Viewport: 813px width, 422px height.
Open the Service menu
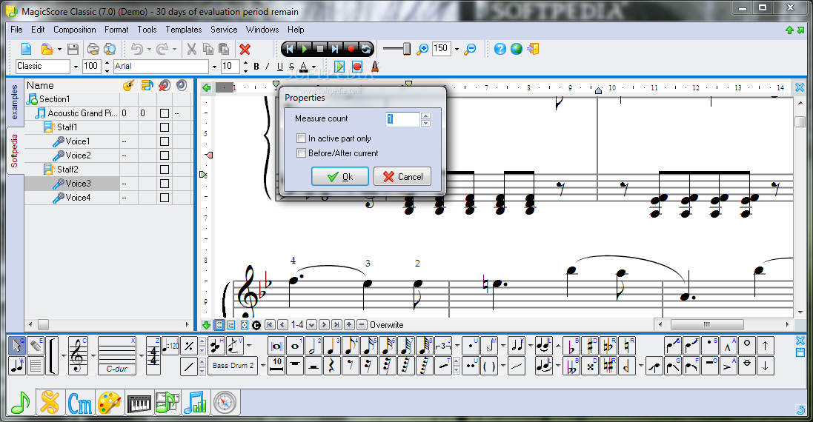click(x=224, y=30)
